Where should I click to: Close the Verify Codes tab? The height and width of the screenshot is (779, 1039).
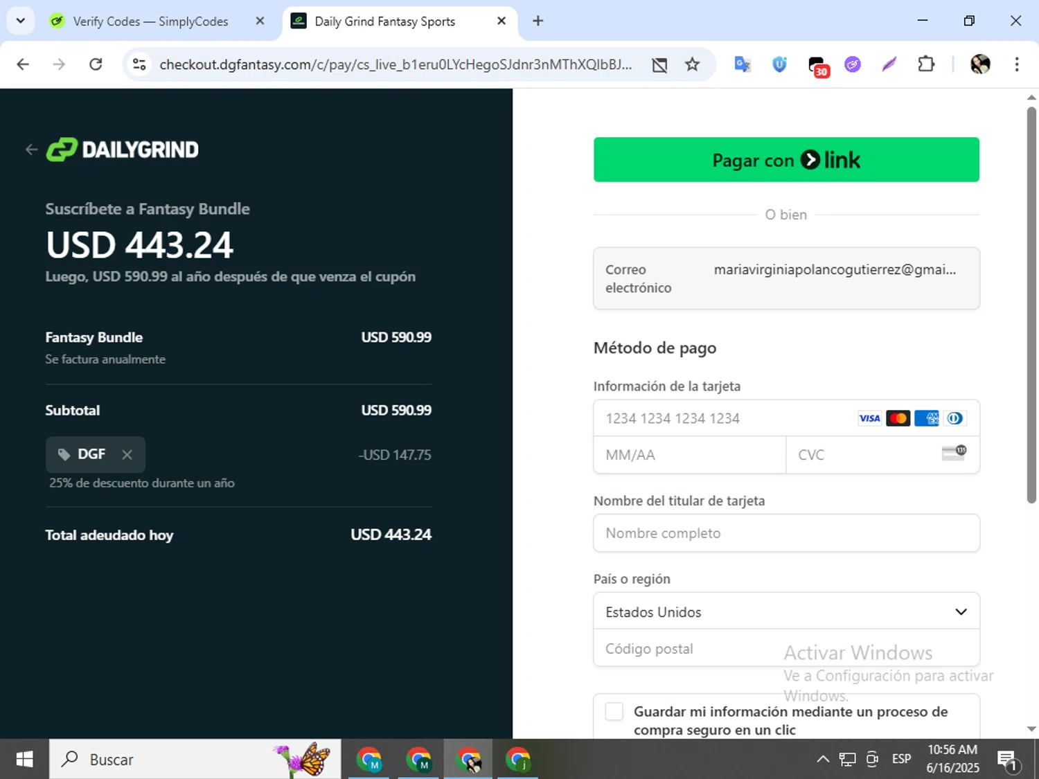[x=260, y=21]
